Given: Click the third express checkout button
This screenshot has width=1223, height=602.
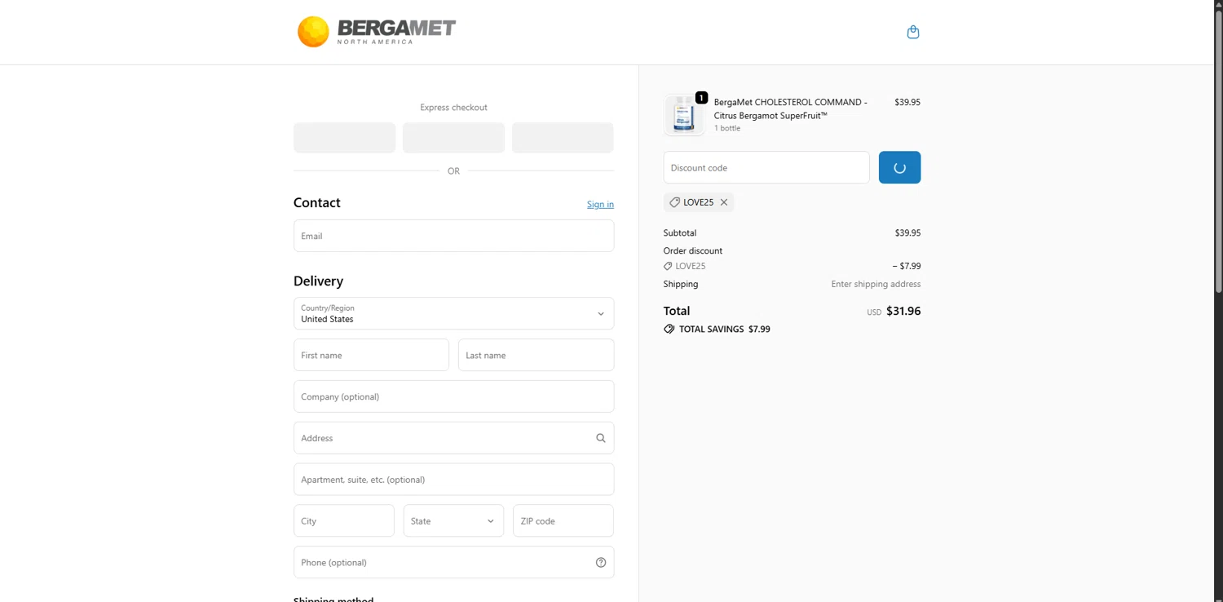Looking at the screenshot, I should [563, 138].
